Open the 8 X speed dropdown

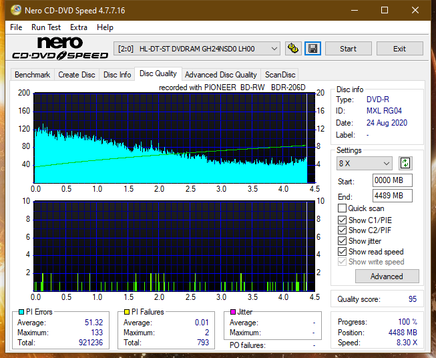[x=365, y=163]
